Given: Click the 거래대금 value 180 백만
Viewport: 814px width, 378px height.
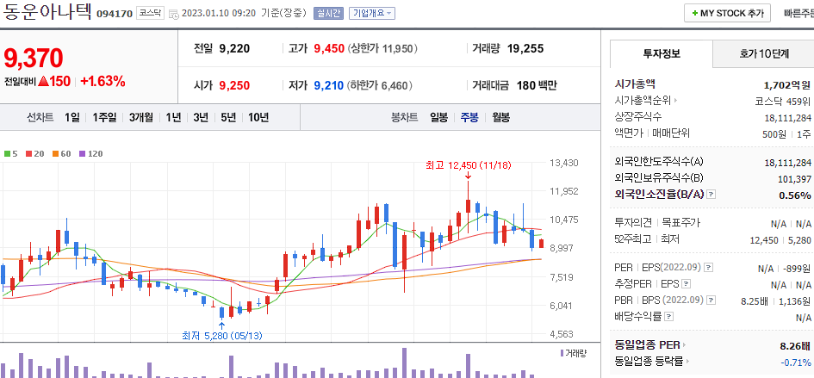Looking at the screenshot, I should (537, 85).
